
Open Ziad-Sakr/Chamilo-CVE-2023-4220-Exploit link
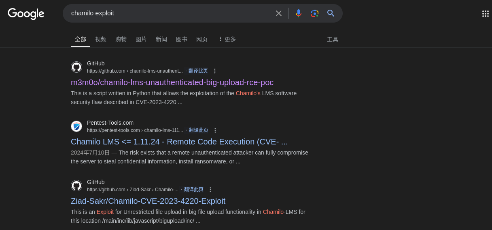pos(148,201)
